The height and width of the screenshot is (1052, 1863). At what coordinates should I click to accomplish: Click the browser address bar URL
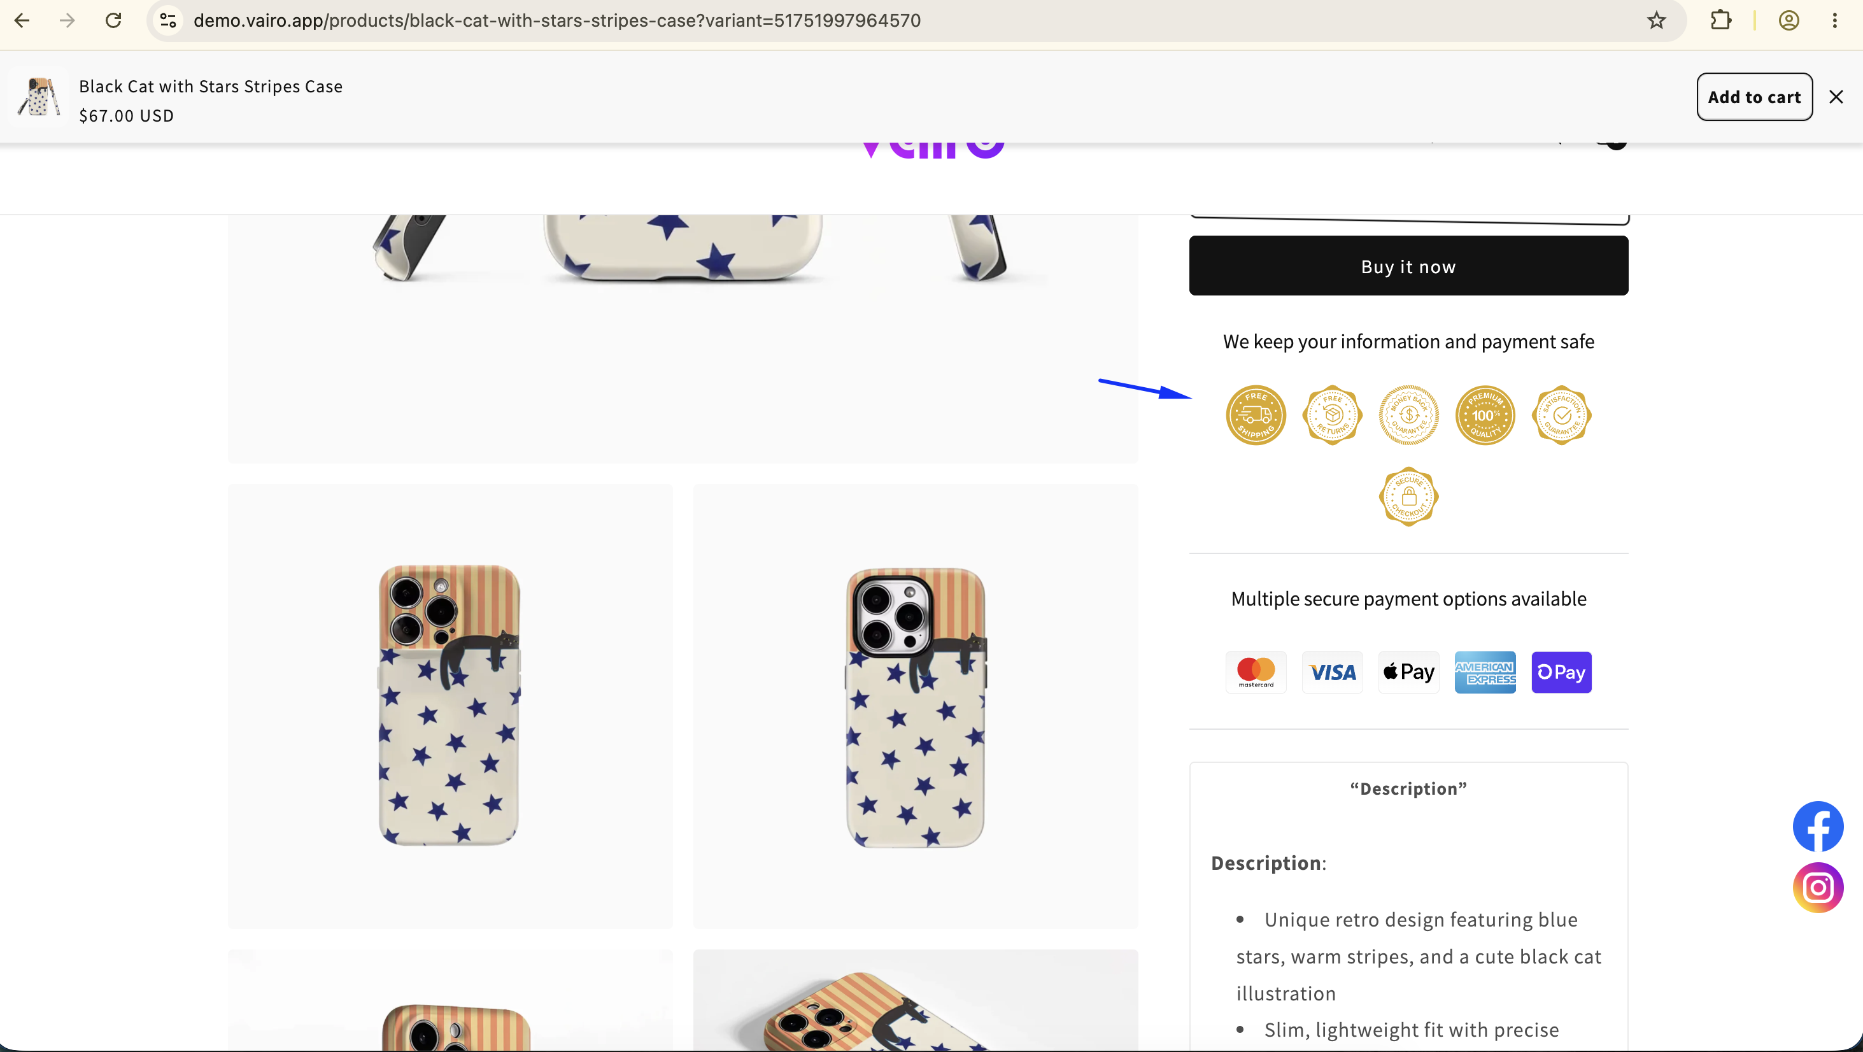tap(557, 20)
